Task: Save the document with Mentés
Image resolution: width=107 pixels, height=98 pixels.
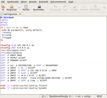Action: [26, 8]
